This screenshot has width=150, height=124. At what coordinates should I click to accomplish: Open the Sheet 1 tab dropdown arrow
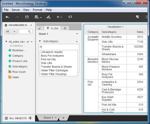click(x=55, y=118)
